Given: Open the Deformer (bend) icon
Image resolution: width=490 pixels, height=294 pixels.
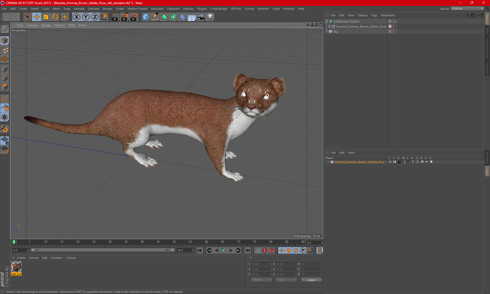Looking at the screenshot, I should click(183, 17).
